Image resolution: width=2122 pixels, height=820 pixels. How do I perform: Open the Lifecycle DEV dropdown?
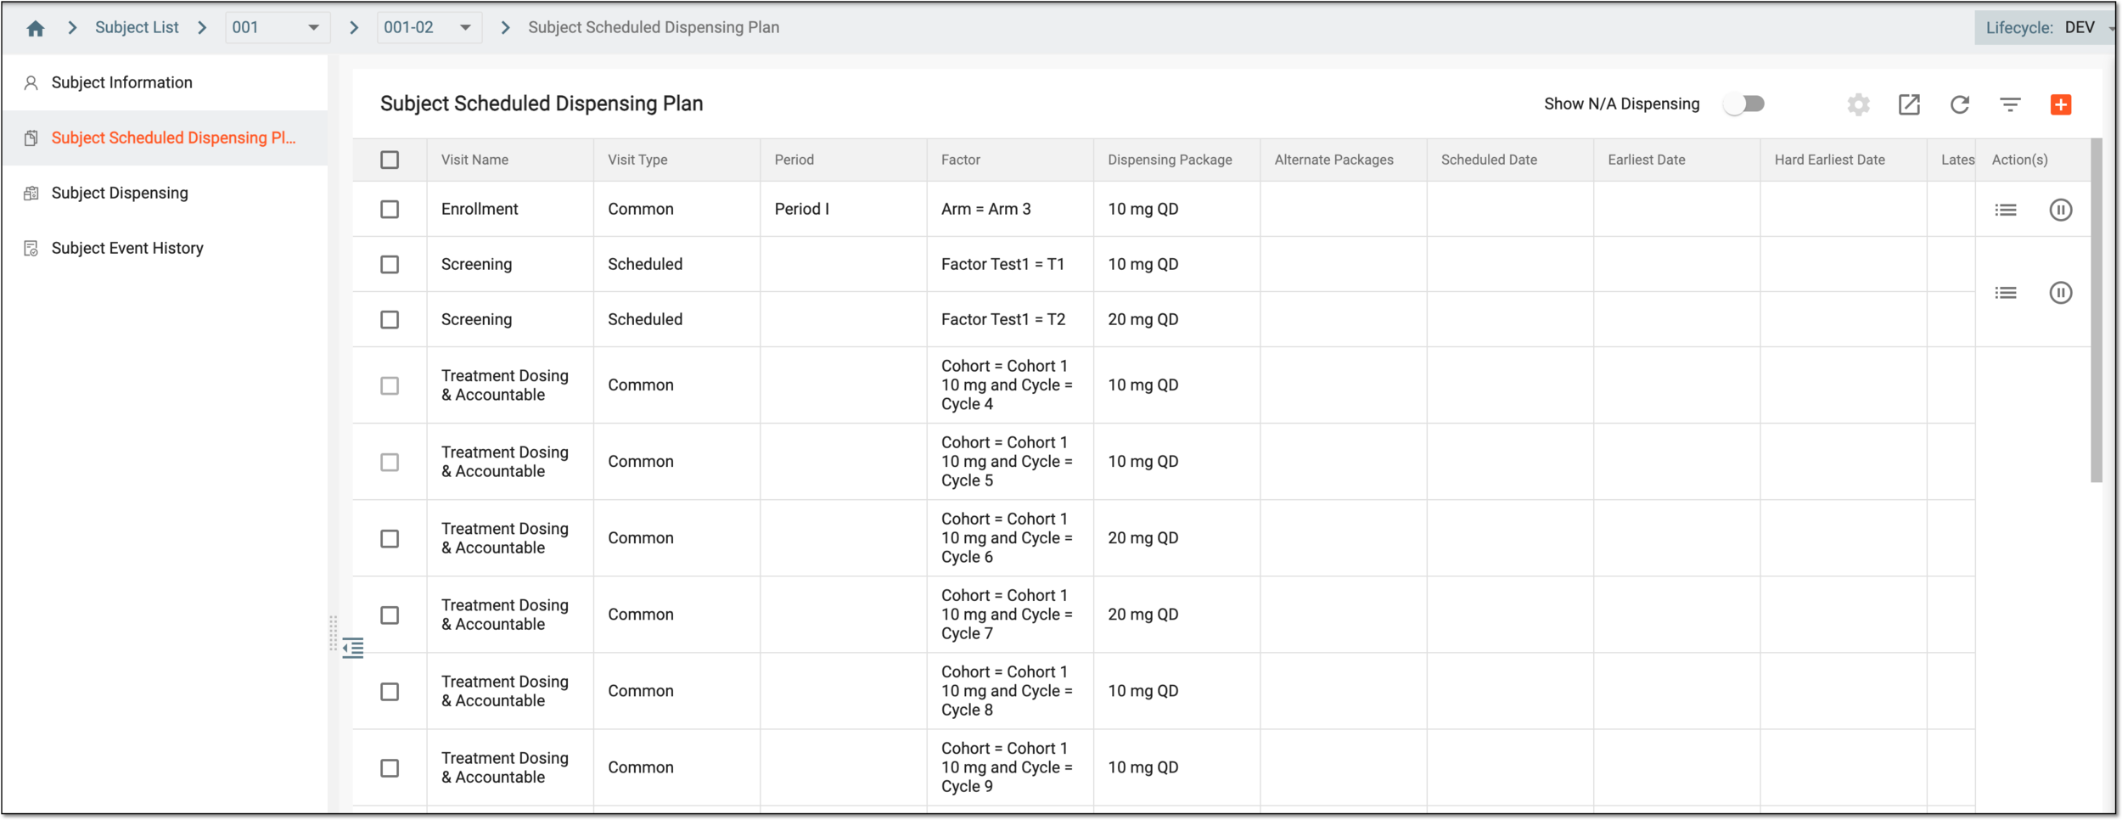pyautogui.click(x=2047, y=27)
